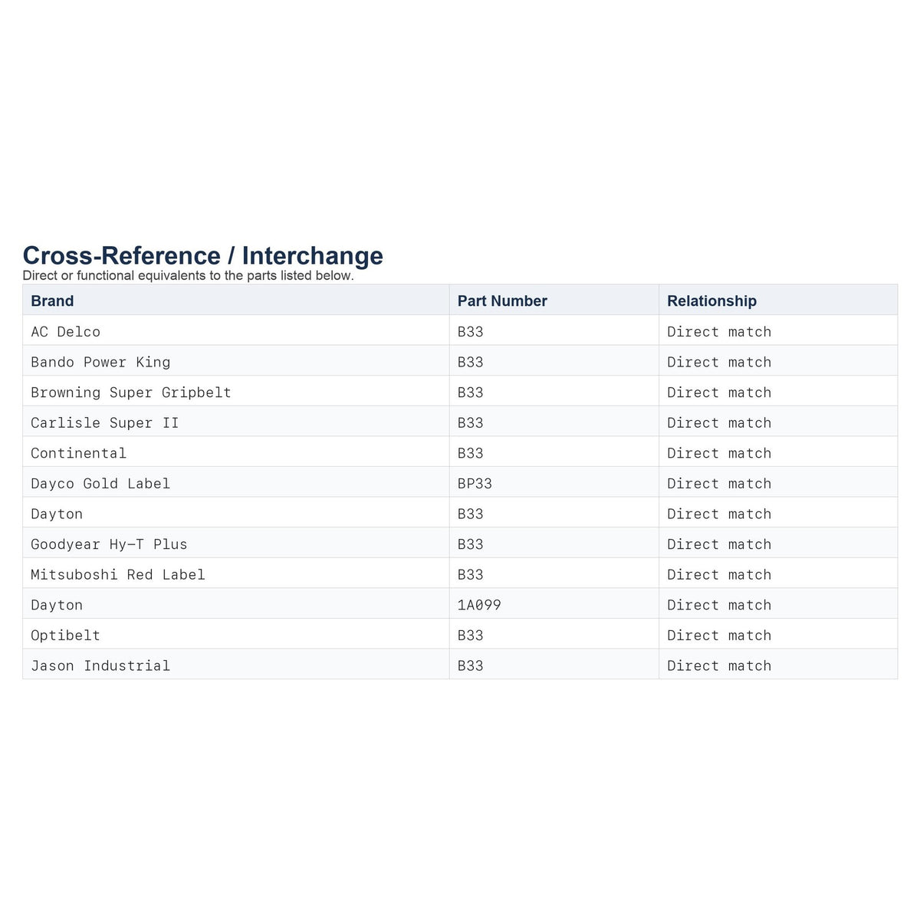Screen dimensions: 920x920
Task: Select the Jason Industrial Direct match cell
Action: (778, 665)
